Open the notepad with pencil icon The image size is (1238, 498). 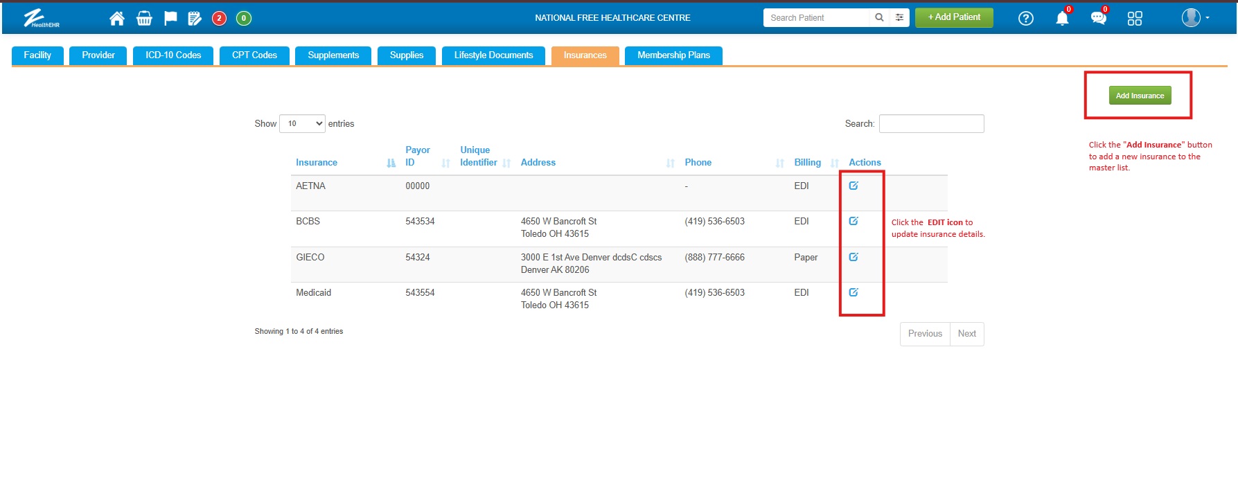point(195,19)
